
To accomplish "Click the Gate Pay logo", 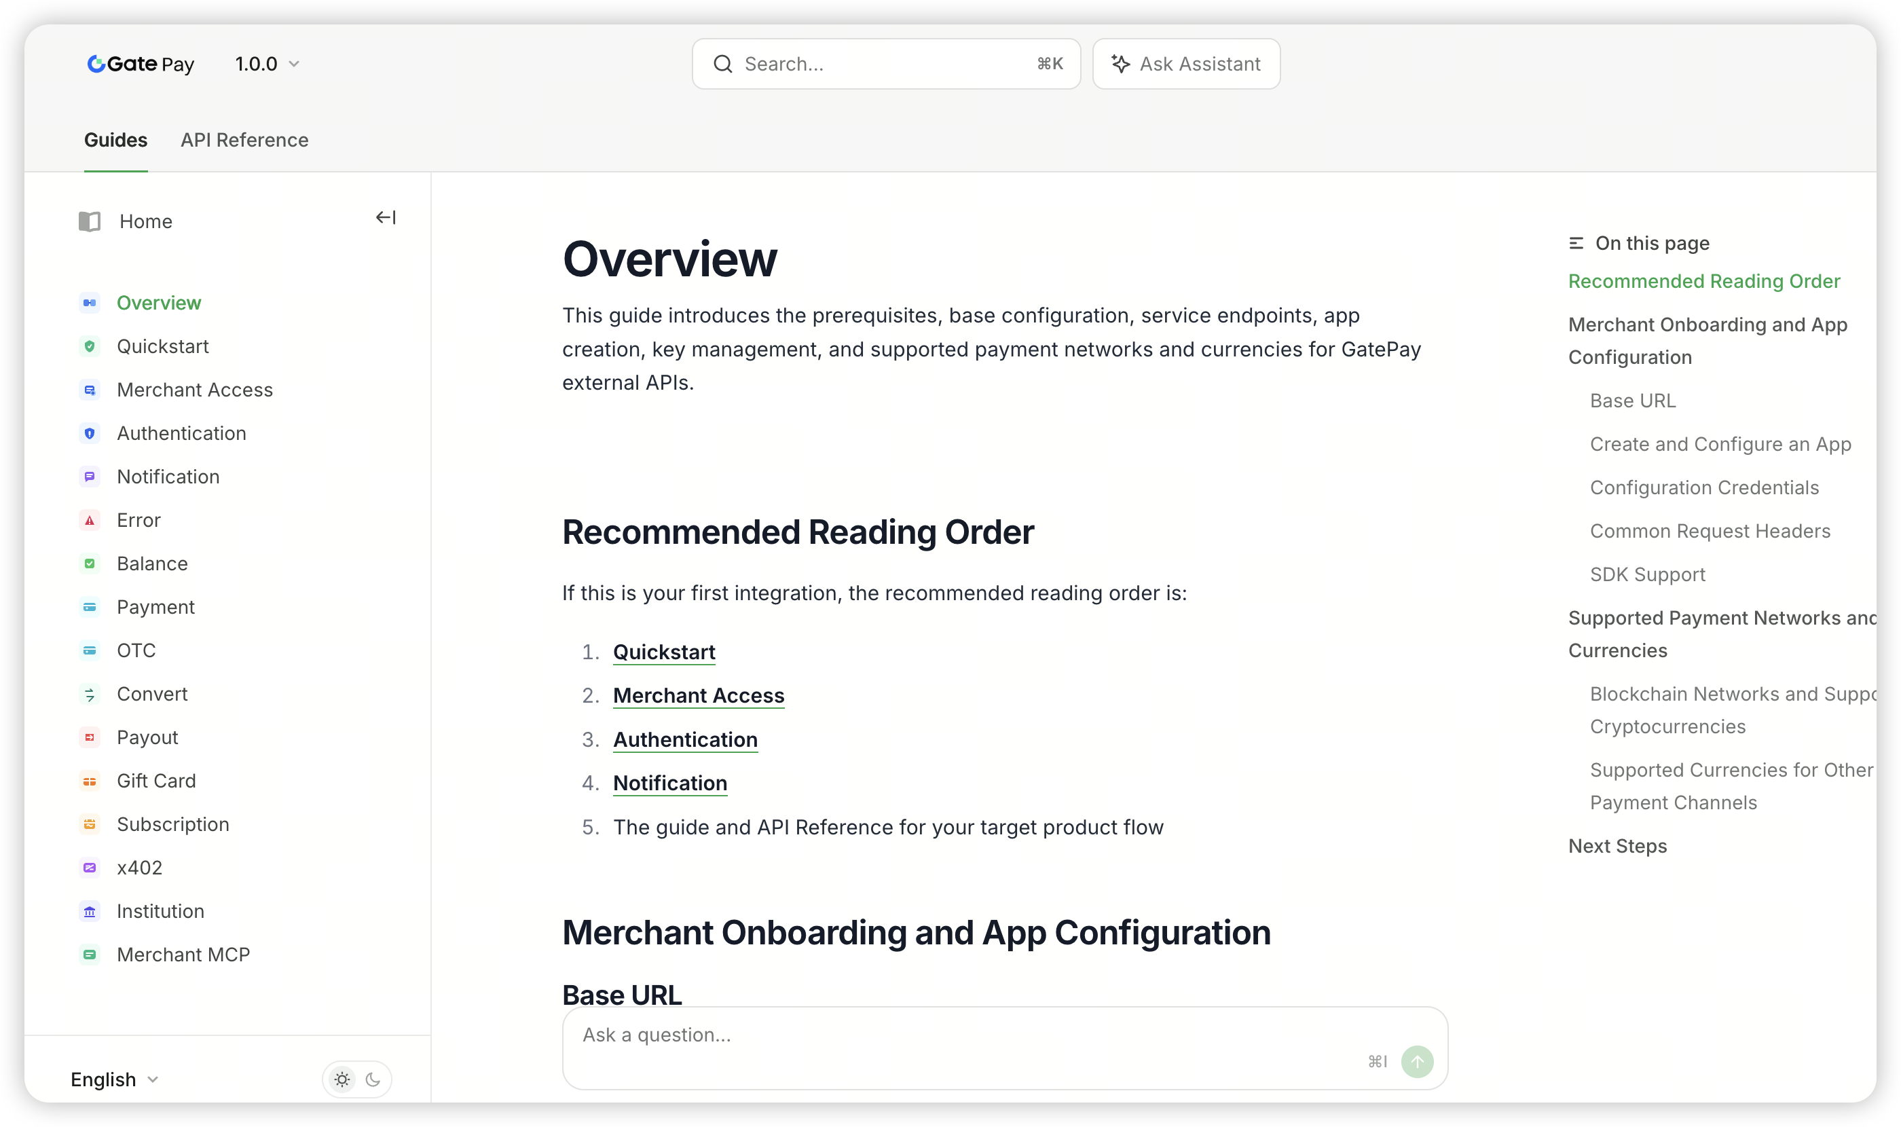I will pos(141,64).
